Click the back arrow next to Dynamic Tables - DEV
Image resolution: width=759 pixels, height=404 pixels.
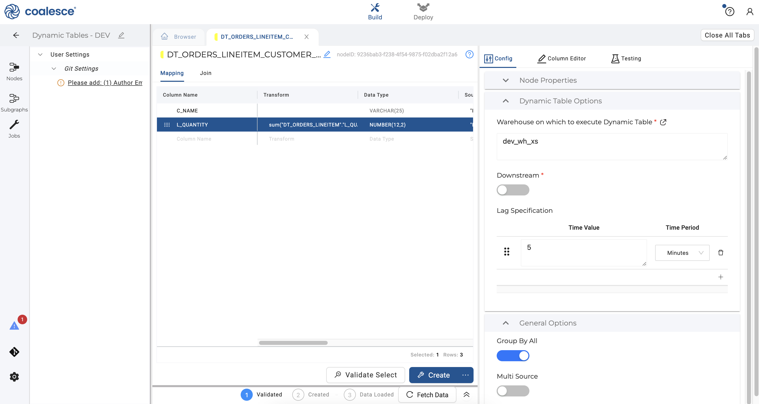(x=16, y=35)
